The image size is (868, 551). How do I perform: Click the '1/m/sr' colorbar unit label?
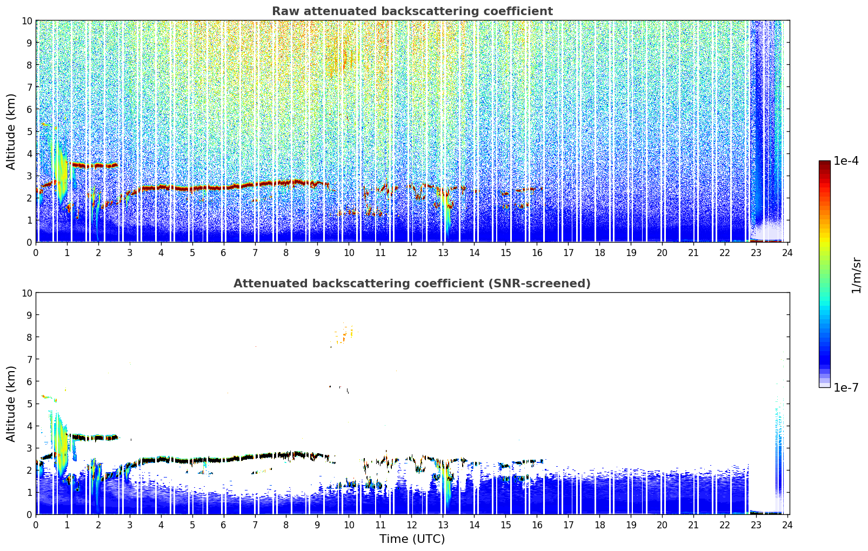(x=856, y=274)
